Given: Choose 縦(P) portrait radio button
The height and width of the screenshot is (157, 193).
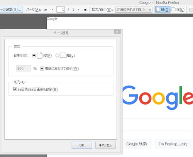Looking at the screenshot, I should [34, 56].
